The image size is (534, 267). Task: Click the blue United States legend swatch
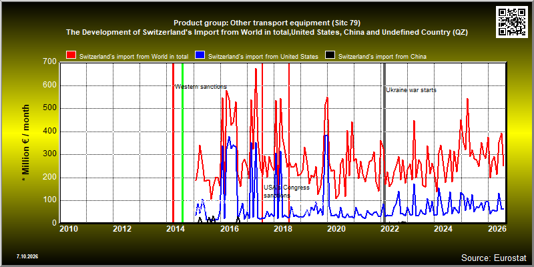(x=200, y=55)
